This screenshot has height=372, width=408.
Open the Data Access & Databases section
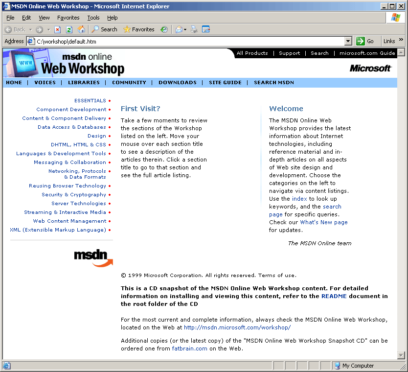72,127
